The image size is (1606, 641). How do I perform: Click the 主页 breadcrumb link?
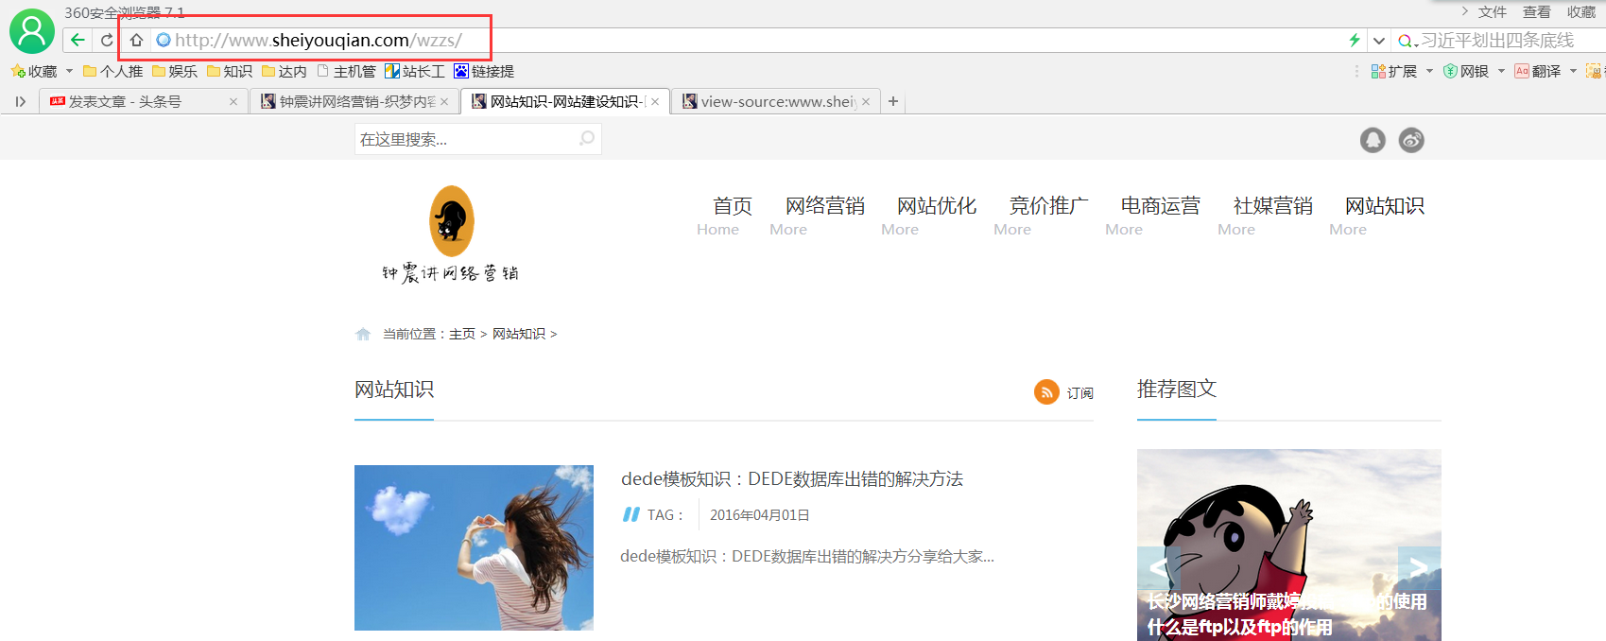[462, 334]
